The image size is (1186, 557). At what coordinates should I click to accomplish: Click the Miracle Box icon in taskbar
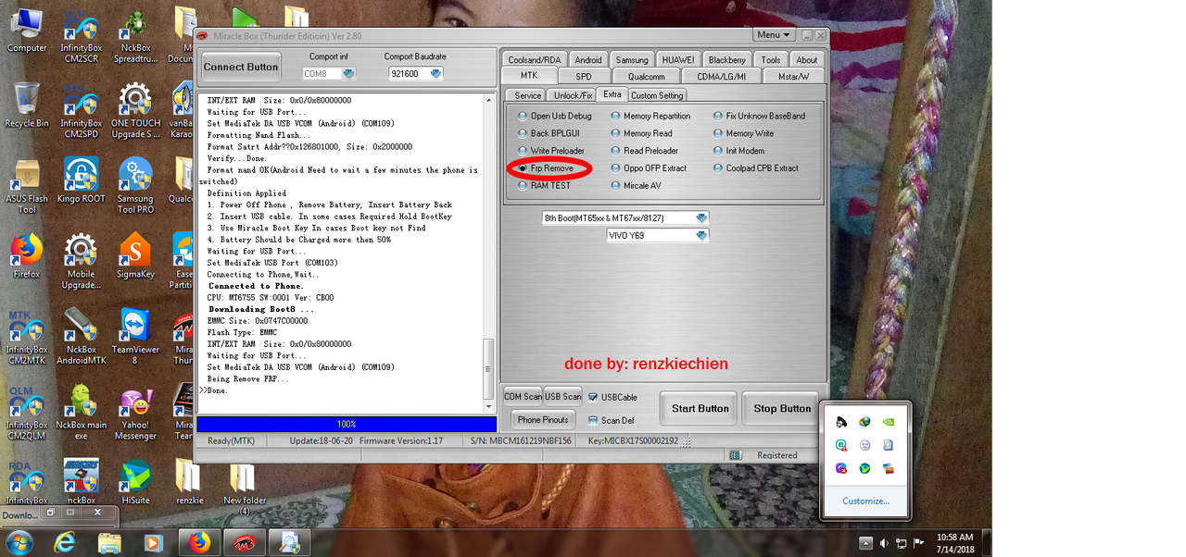click(x=244, y=541)
